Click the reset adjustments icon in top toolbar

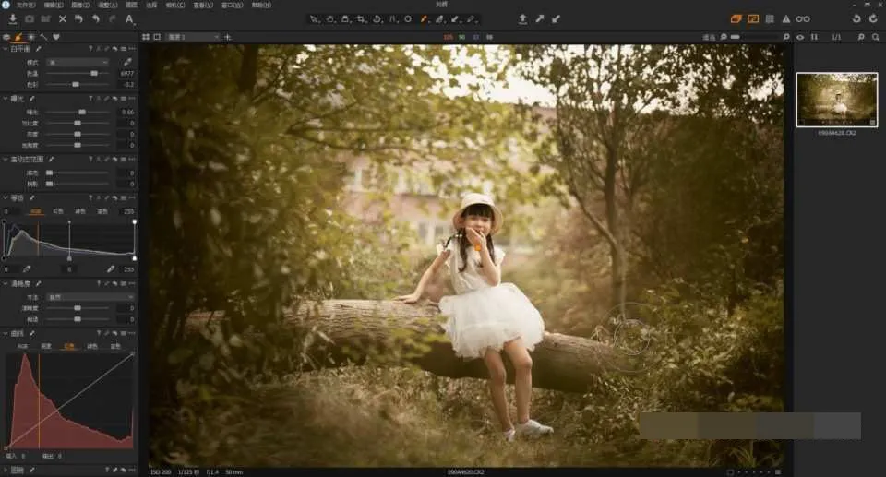78,19
